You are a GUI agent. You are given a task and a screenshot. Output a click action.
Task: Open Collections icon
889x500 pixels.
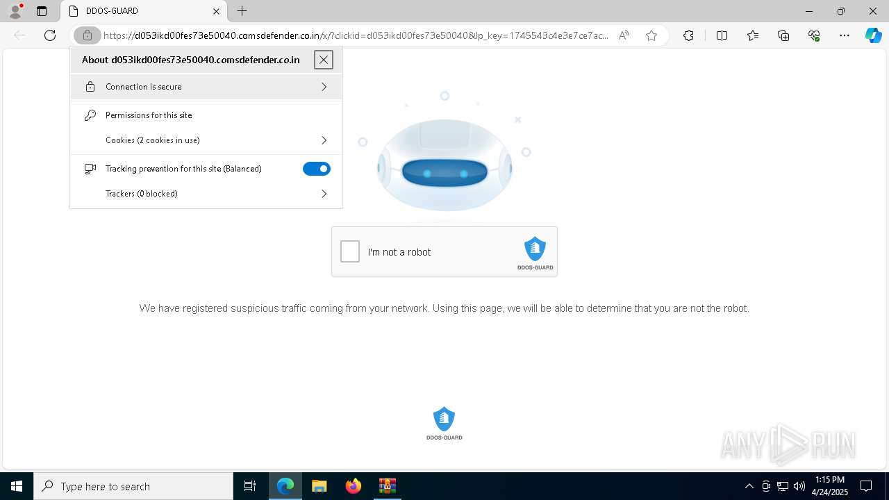coord(783,35)
